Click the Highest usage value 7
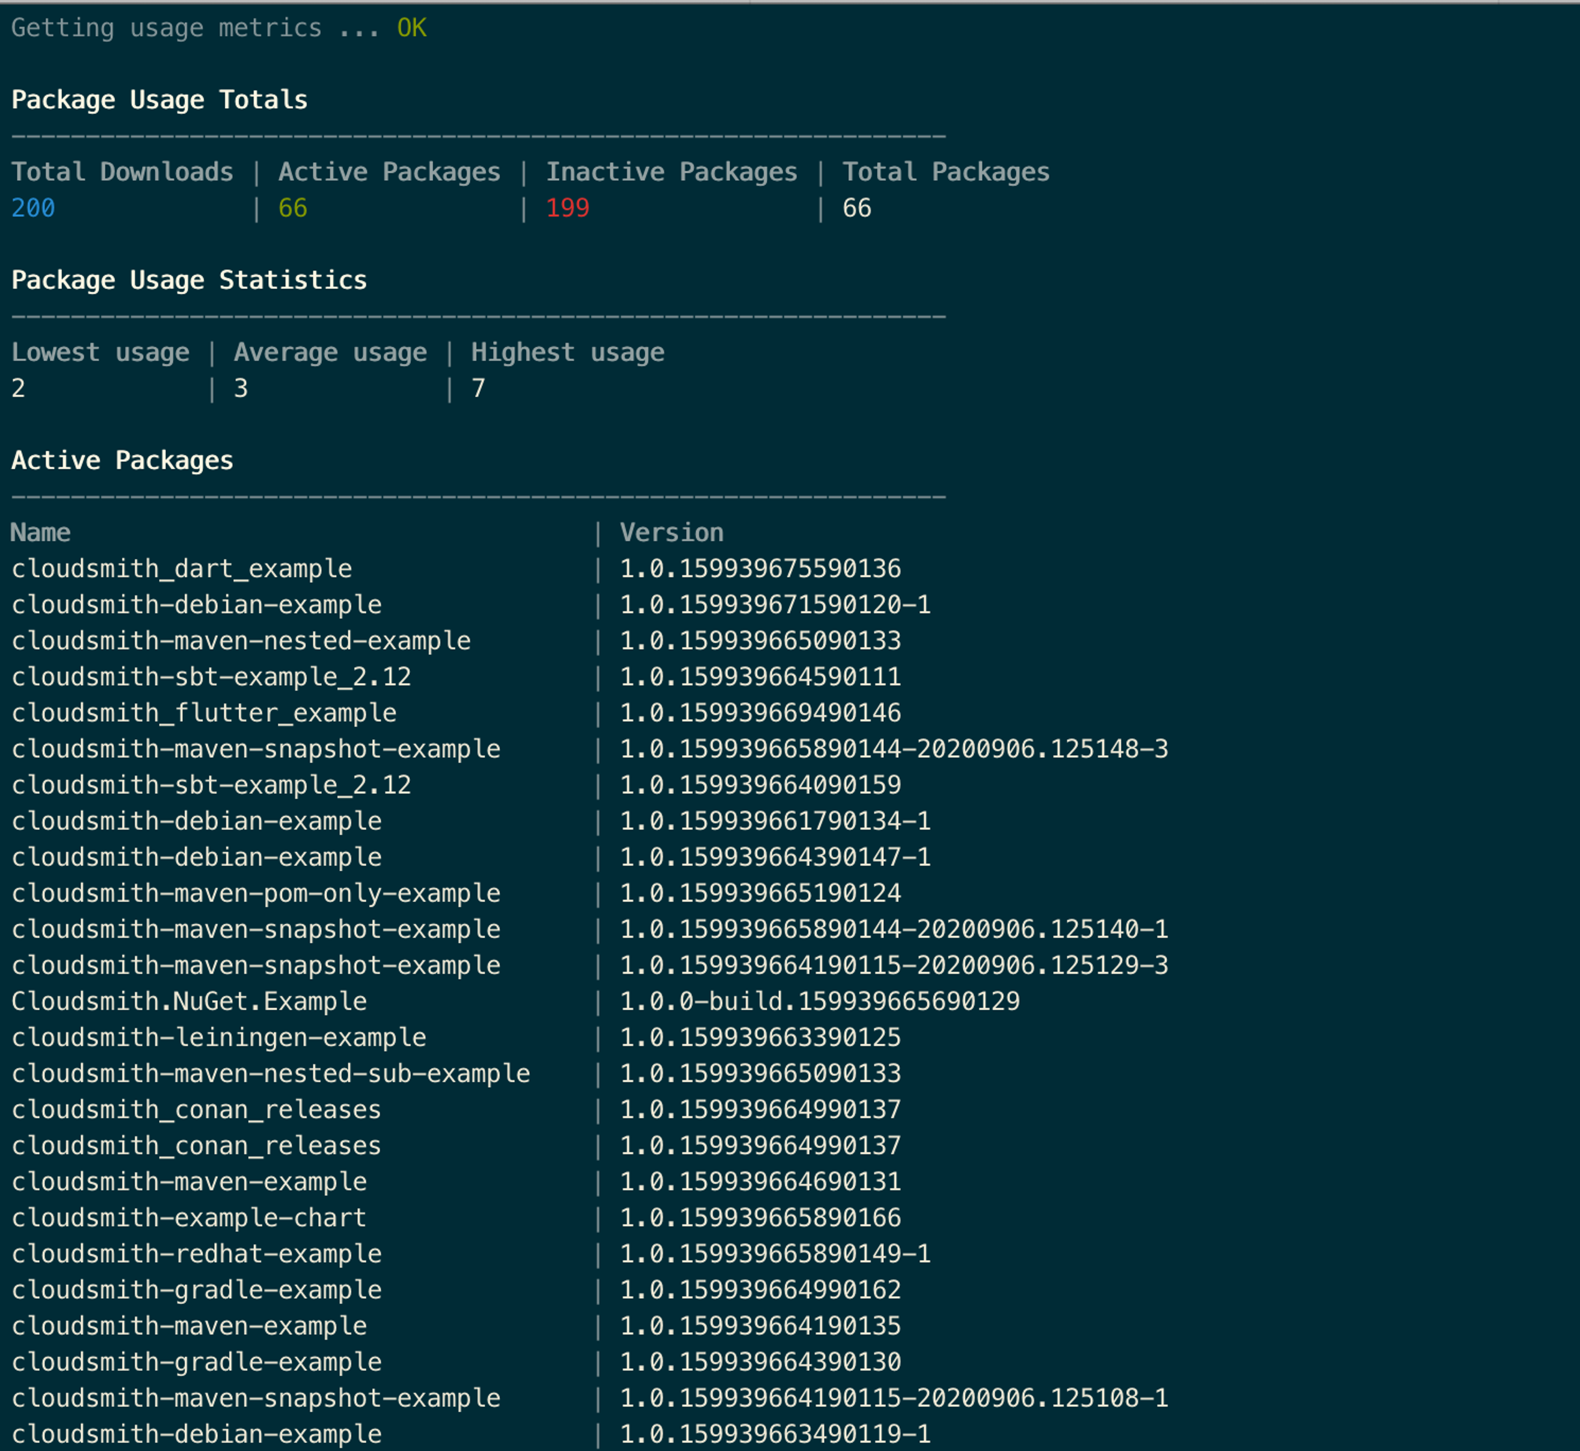Image resolution: width=1580 pixels, height=1451 pixels. pos(477,388)
